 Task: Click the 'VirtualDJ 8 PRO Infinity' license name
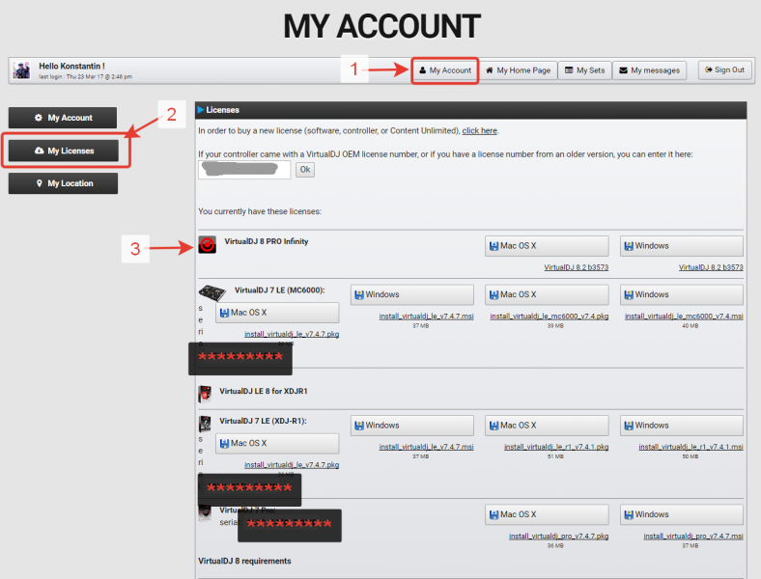click(267, 241)
